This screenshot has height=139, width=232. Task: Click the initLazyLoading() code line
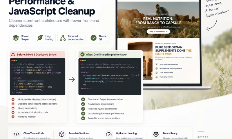pyautogui.click(x=104, y=81)
